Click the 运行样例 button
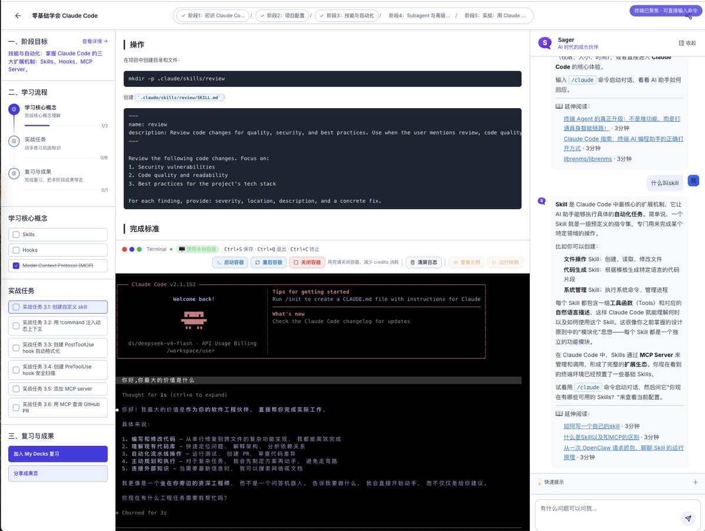705x531 pixels. (x=505, y=263)
